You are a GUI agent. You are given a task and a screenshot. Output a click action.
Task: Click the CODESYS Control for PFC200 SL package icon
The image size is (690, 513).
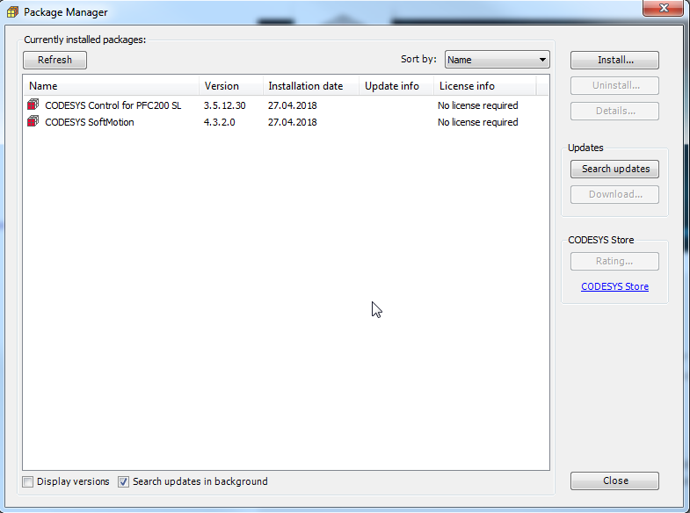coord(33,105)
